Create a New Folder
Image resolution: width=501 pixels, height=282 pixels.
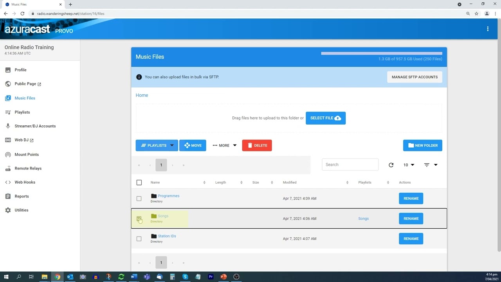pyautogui.click(x=423, y=145)
